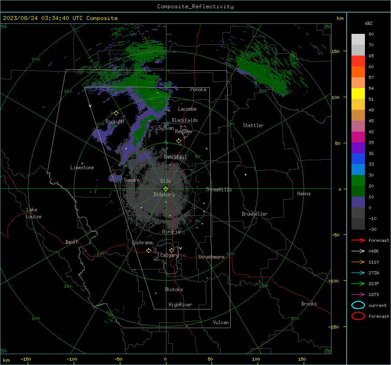Click the cyan 'current' ellipse legend symbol
391x365 pixels.
pos(358,305)
